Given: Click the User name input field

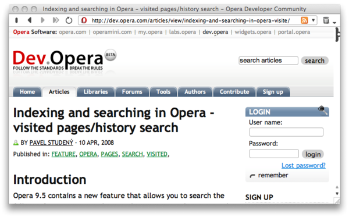Looking at the screenshot, I should pos(286,132).
